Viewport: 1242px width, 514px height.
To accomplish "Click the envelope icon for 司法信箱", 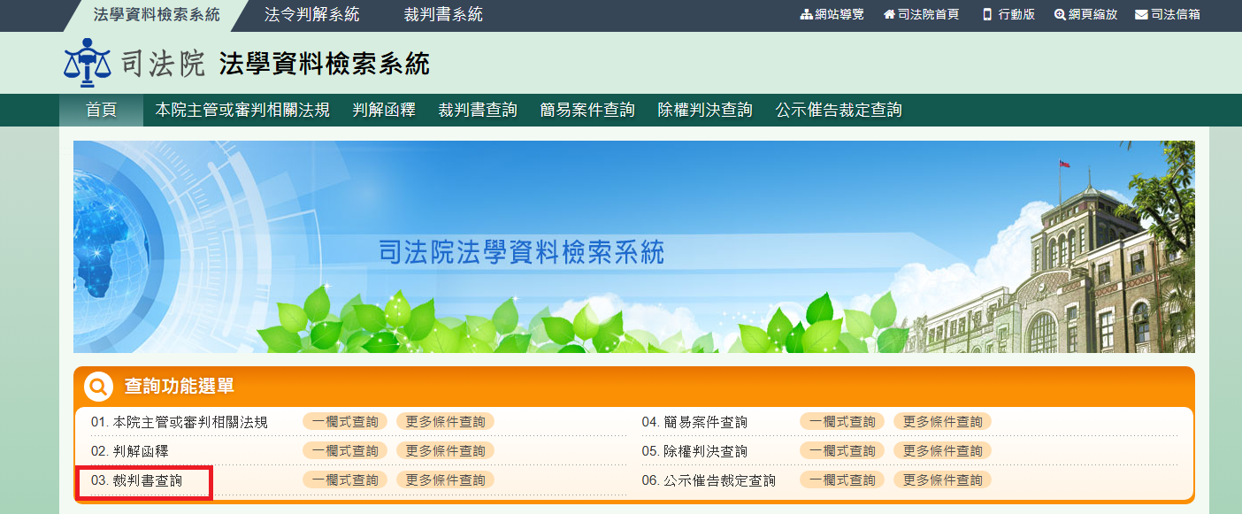I will pos(1141,15).
